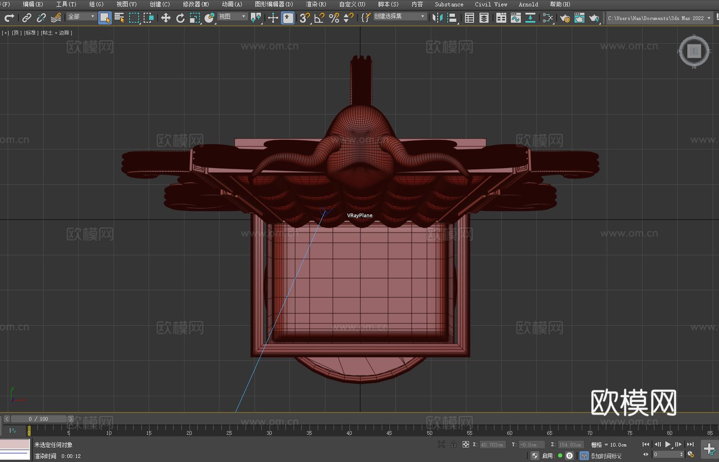Viewport: 719px width, 462px height.
Task: Go to the end frame
Action: click(x=690, y=444)
